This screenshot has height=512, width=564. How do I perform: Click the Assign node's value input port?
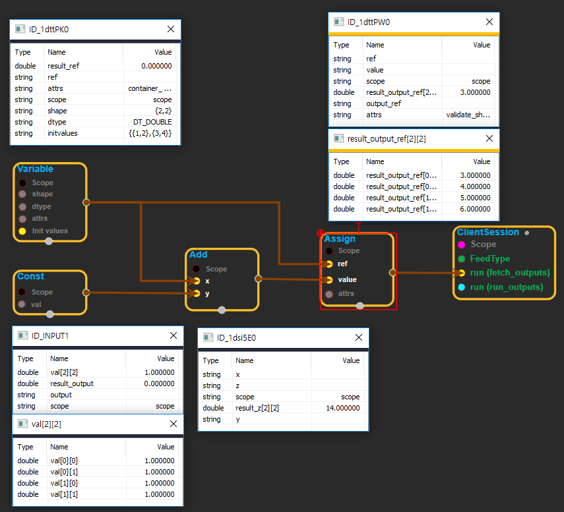(329, 279)
